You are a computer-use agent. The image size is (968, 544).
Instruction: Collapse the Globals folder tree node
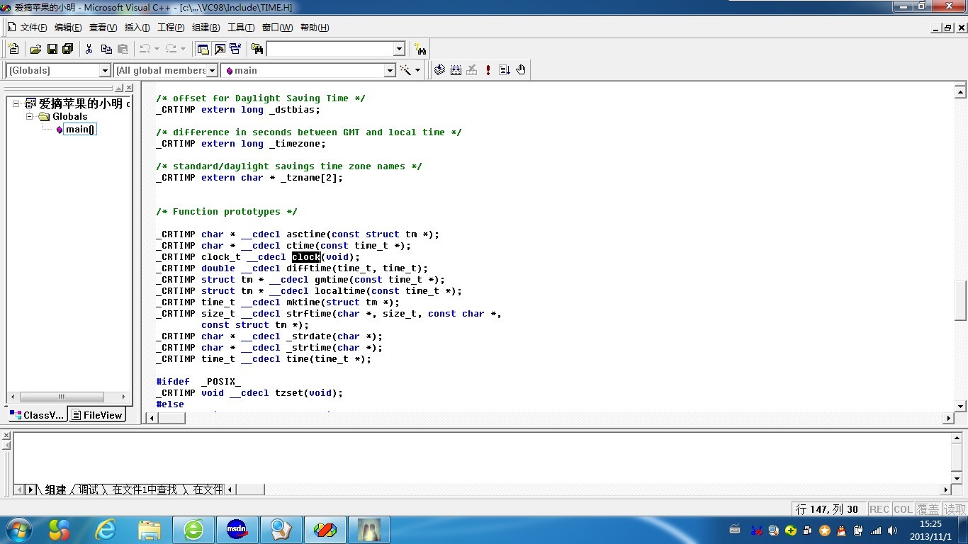click(x=30, y=116)
